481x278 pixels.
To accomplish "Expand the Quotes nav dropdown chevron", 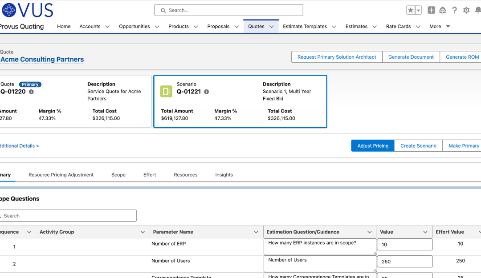I will coord(272,27).
